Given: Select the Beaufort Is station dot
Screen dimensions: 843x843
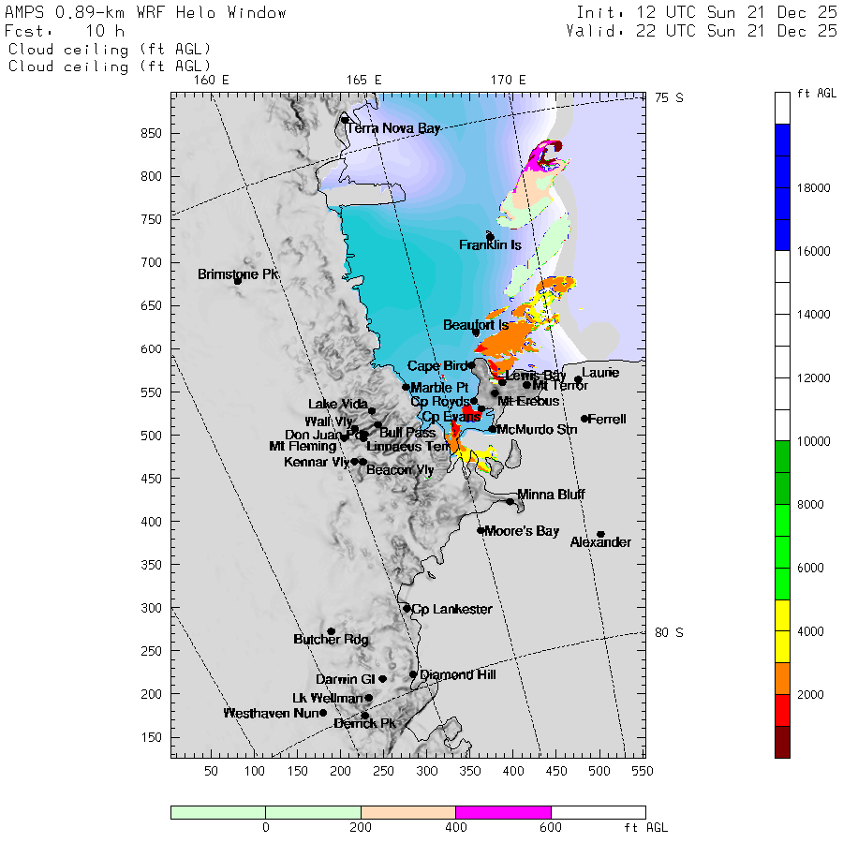Looking at the screenshot, I should click(x=476, y=333).
